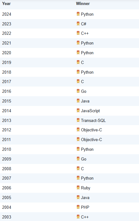The image size is (139, 221).
Task: Select the Python winner text for 2024
Action: pyautogui.click(x=87, y=14)
